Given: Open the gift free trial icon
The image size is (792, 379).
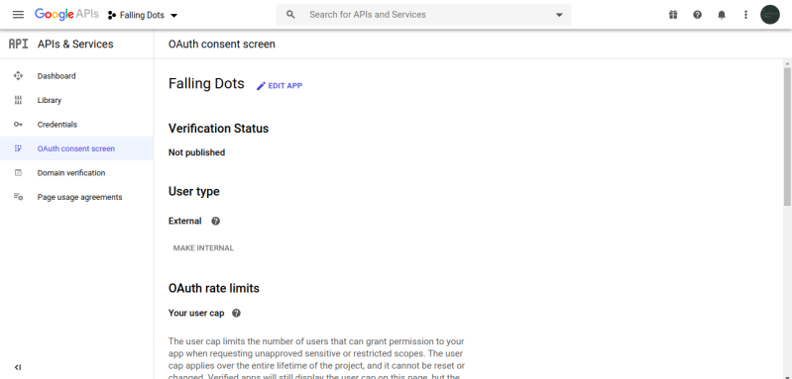Looking at the screenshot, I should [x=673, y=15].
